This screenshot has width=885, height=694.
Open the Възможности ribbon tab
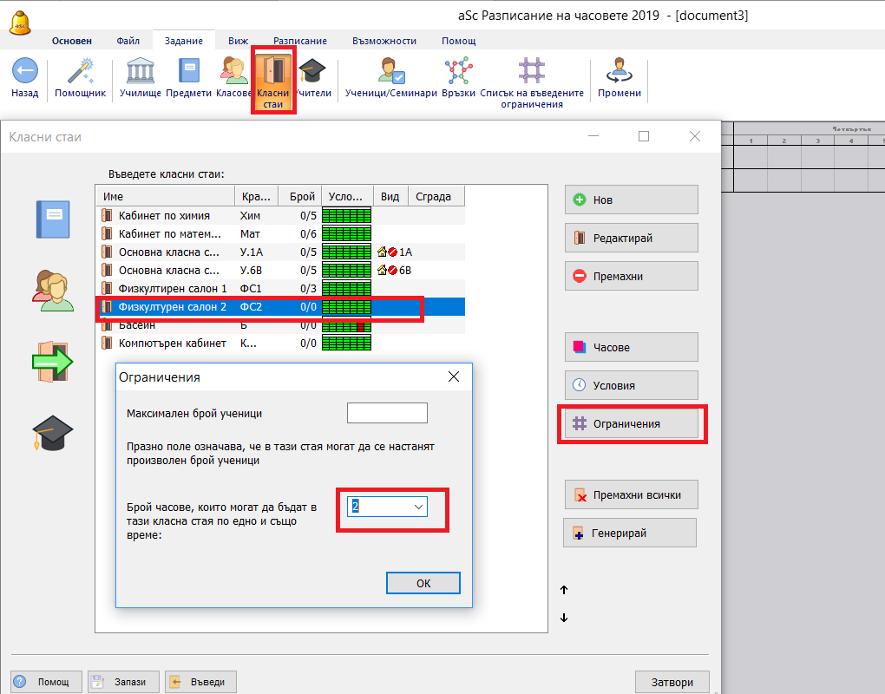click(x=383, y=41)
